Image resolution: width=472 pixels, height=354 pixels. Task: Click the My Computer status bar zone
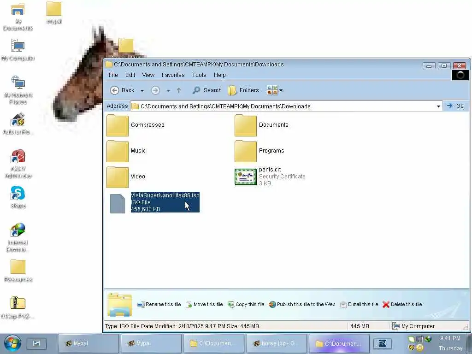(413, 326)
